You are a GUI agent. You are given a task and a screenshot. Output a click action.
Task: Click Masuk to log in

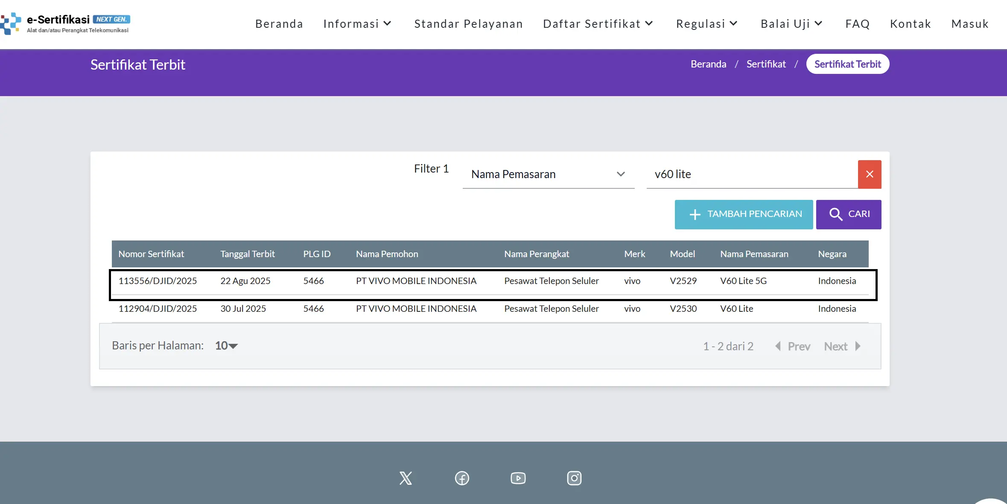tap(970, 24)
